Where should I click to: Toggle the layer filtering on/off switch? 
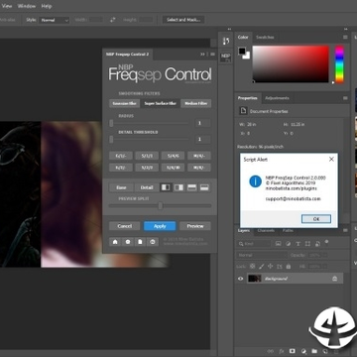pos(327,242)
